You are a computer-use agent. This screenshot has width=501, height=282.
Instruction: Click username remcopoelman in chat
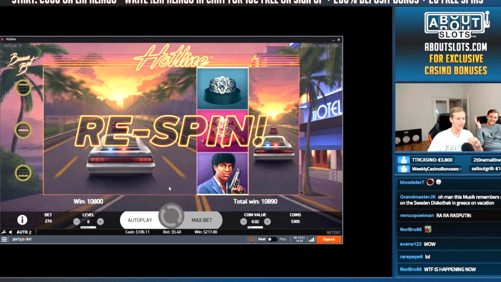[x=417, y=215]
